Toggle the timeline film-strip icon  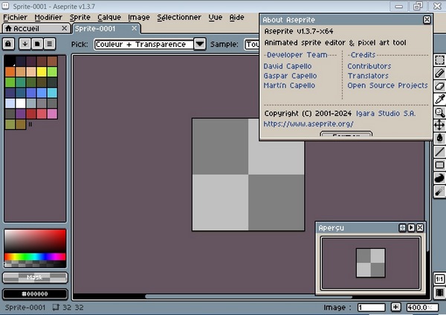coord(439,293)
